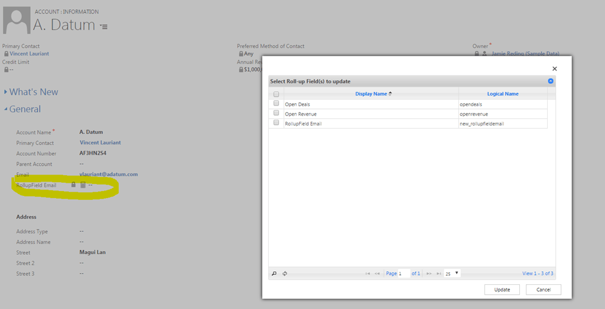The height and width of the screenshot is (309, 605).
Task: Click the Any preferred contact value
Action: point(249,54)
